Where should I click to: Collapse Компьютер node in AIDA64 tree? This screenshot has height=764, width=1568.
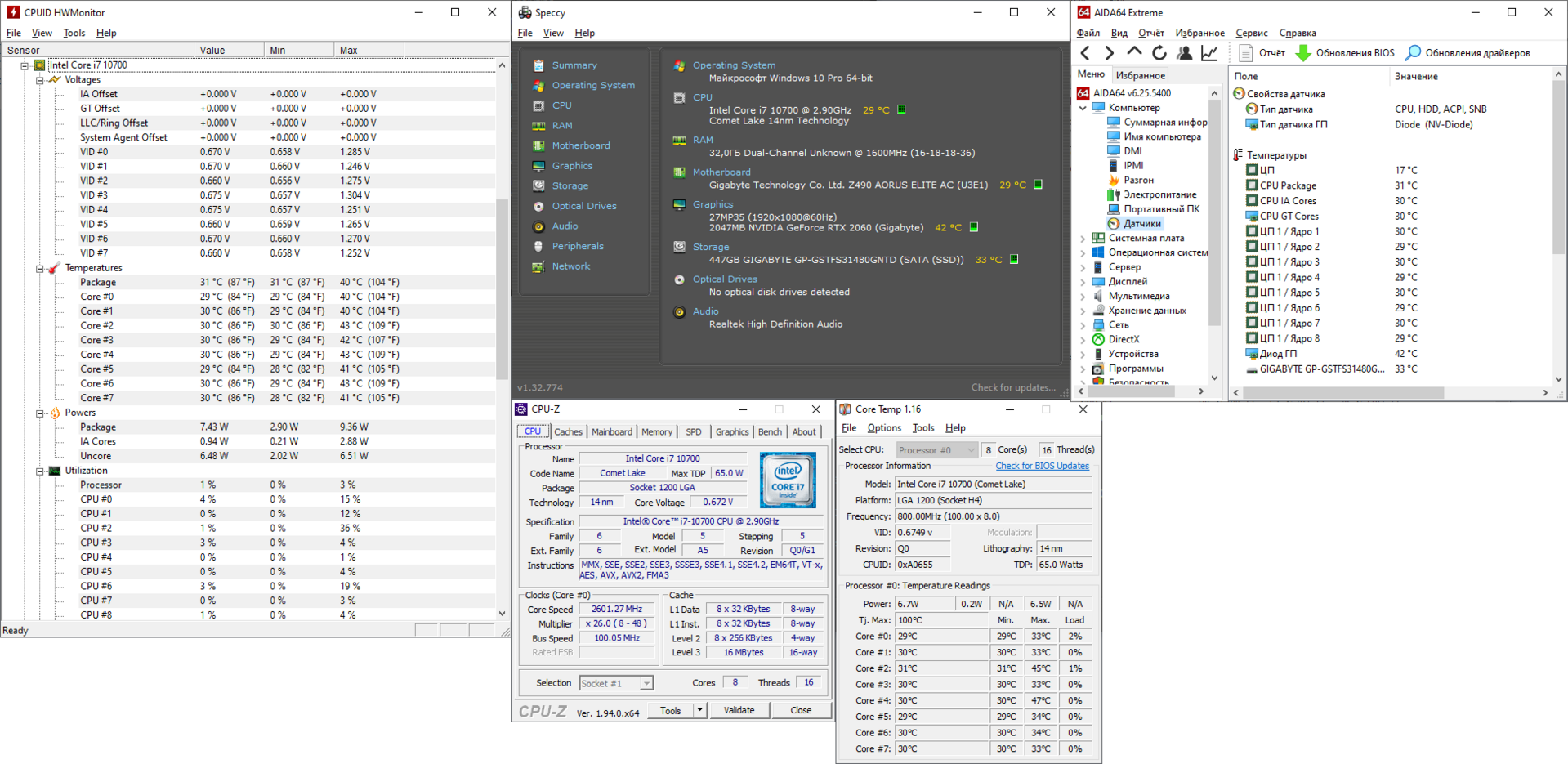1083,108
